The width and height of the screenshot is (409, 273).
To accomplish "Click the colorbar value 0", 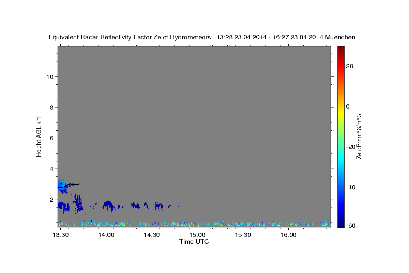I will (348, 106).
